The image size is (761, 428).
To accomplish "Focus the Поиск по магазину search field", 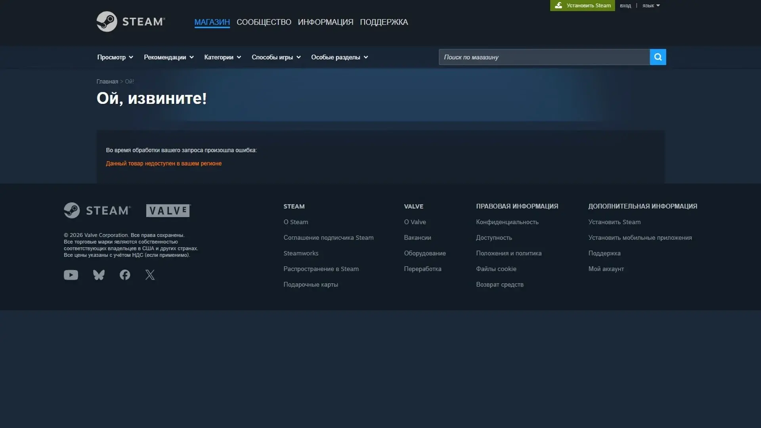I will (x=544, y=57).
